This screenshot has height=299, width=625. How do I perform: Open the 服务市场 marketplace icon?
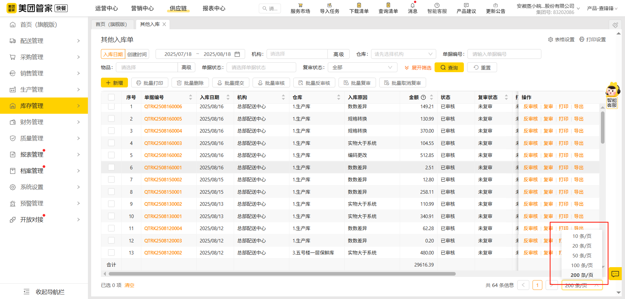point(300,8)
